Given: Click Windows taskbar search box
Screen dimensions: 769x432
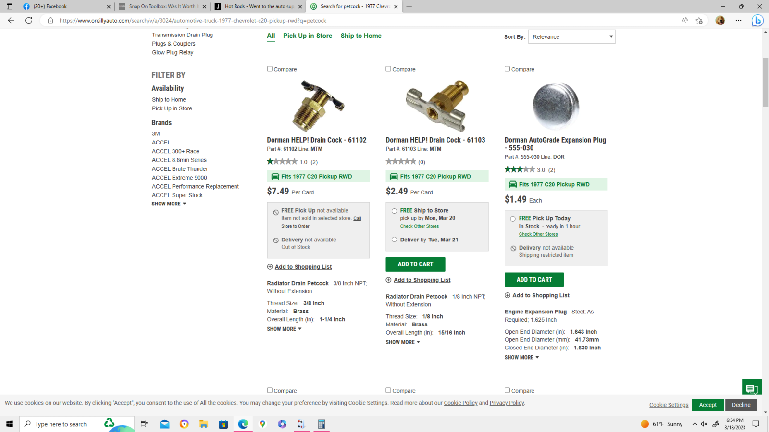Looking at the screenshot, I should [77, 424].
